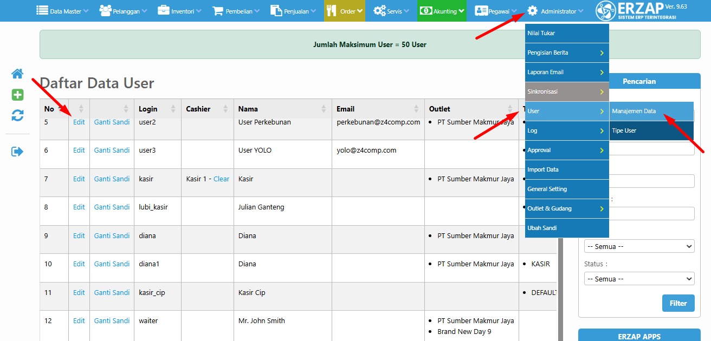The width and height of the screenshot is (711, 341).
Task: Open the Administrator menu
Action: [x=555, y=11]
